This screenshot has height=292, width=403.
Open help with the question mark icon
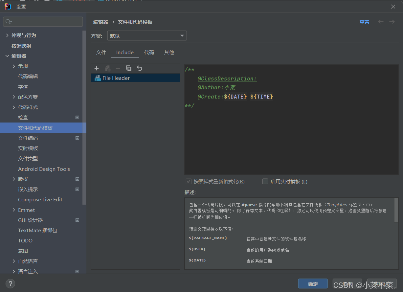(x=10, y=283)
